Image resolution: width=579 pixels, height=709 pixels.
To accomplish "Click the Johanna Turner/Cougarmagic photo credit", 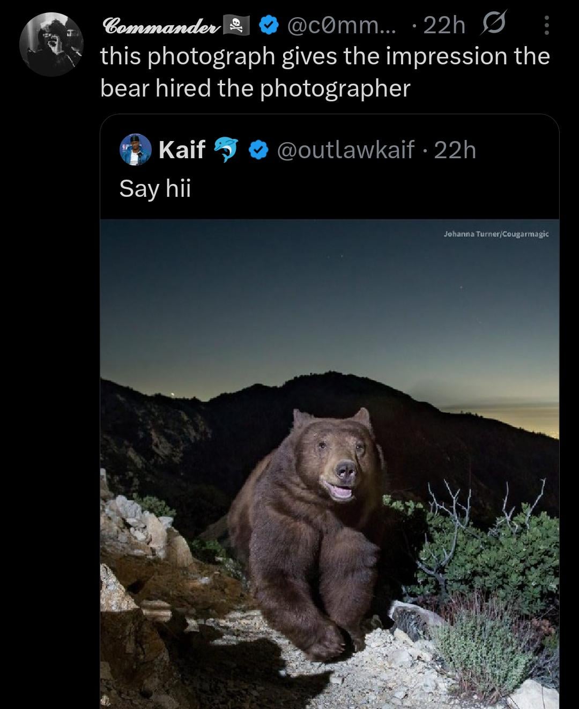I will click(x=496, y=234).
